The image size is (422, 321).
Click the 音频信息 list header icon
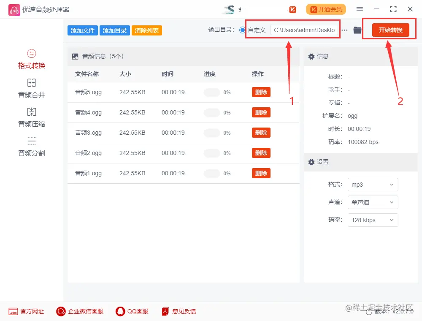[75, 56]
